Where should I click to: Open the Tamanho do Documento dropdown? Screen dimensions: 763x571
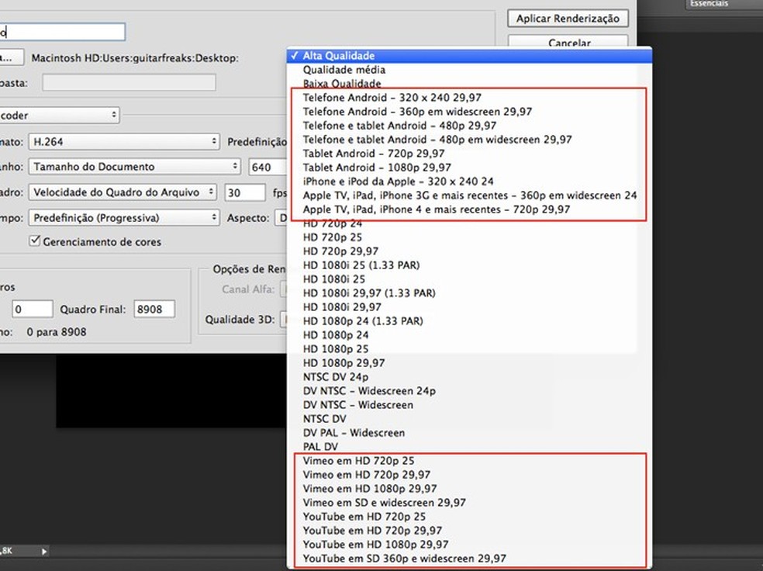click(x=134, y=167)
